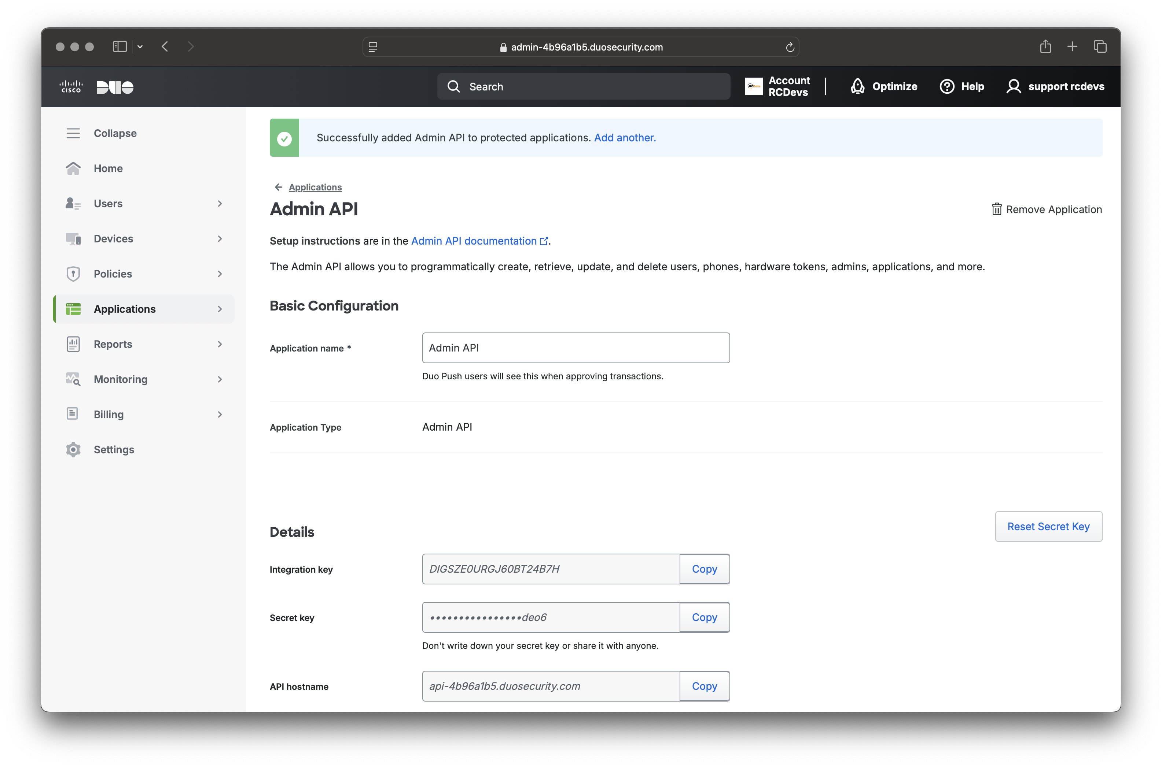Select Settings in the sidebar

[x=114, y=450]
